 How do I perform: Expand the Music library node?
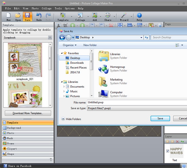64,91
